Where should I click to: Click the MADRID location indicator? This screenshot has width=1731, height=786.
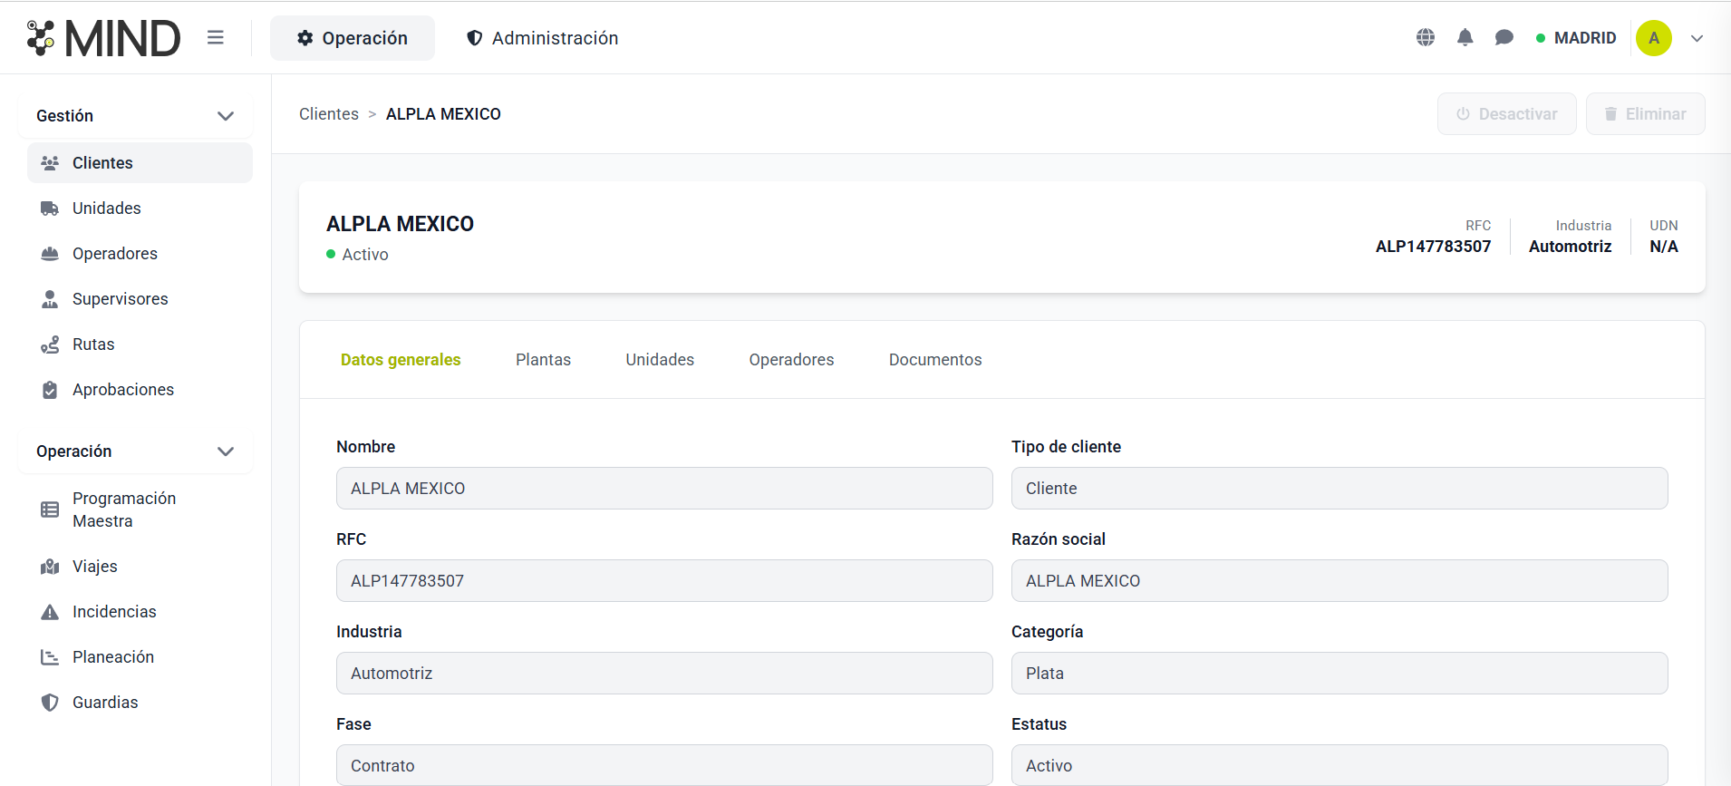click(x=1576, y=38)
